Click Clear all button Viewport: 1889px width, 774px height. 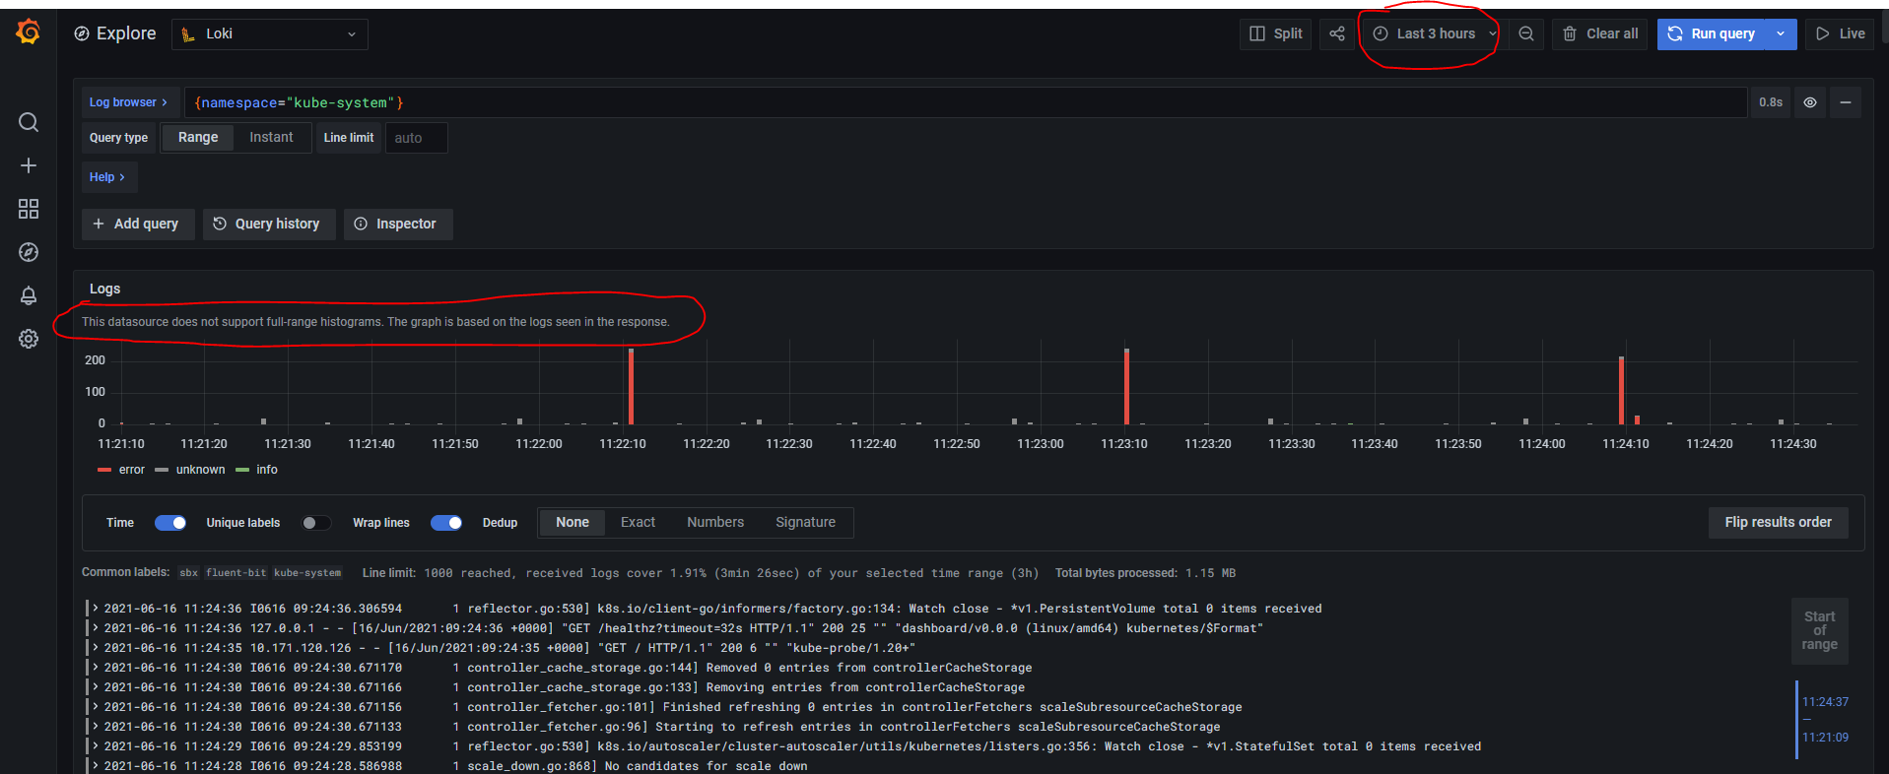pos(1599,34)
